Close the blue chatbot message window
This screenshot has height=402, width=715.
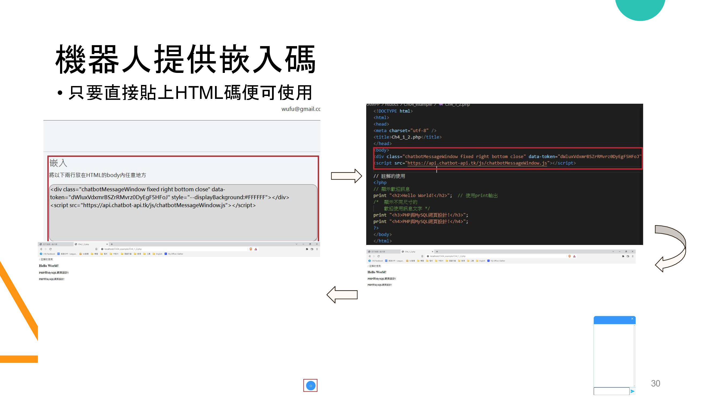click(x=632, y=319)
